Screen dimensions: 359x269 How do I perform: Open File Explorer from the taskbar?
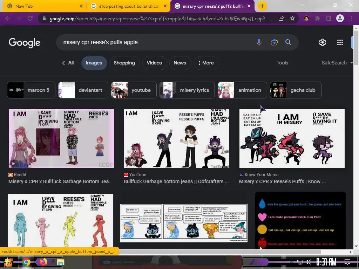[x=60, y=262]
